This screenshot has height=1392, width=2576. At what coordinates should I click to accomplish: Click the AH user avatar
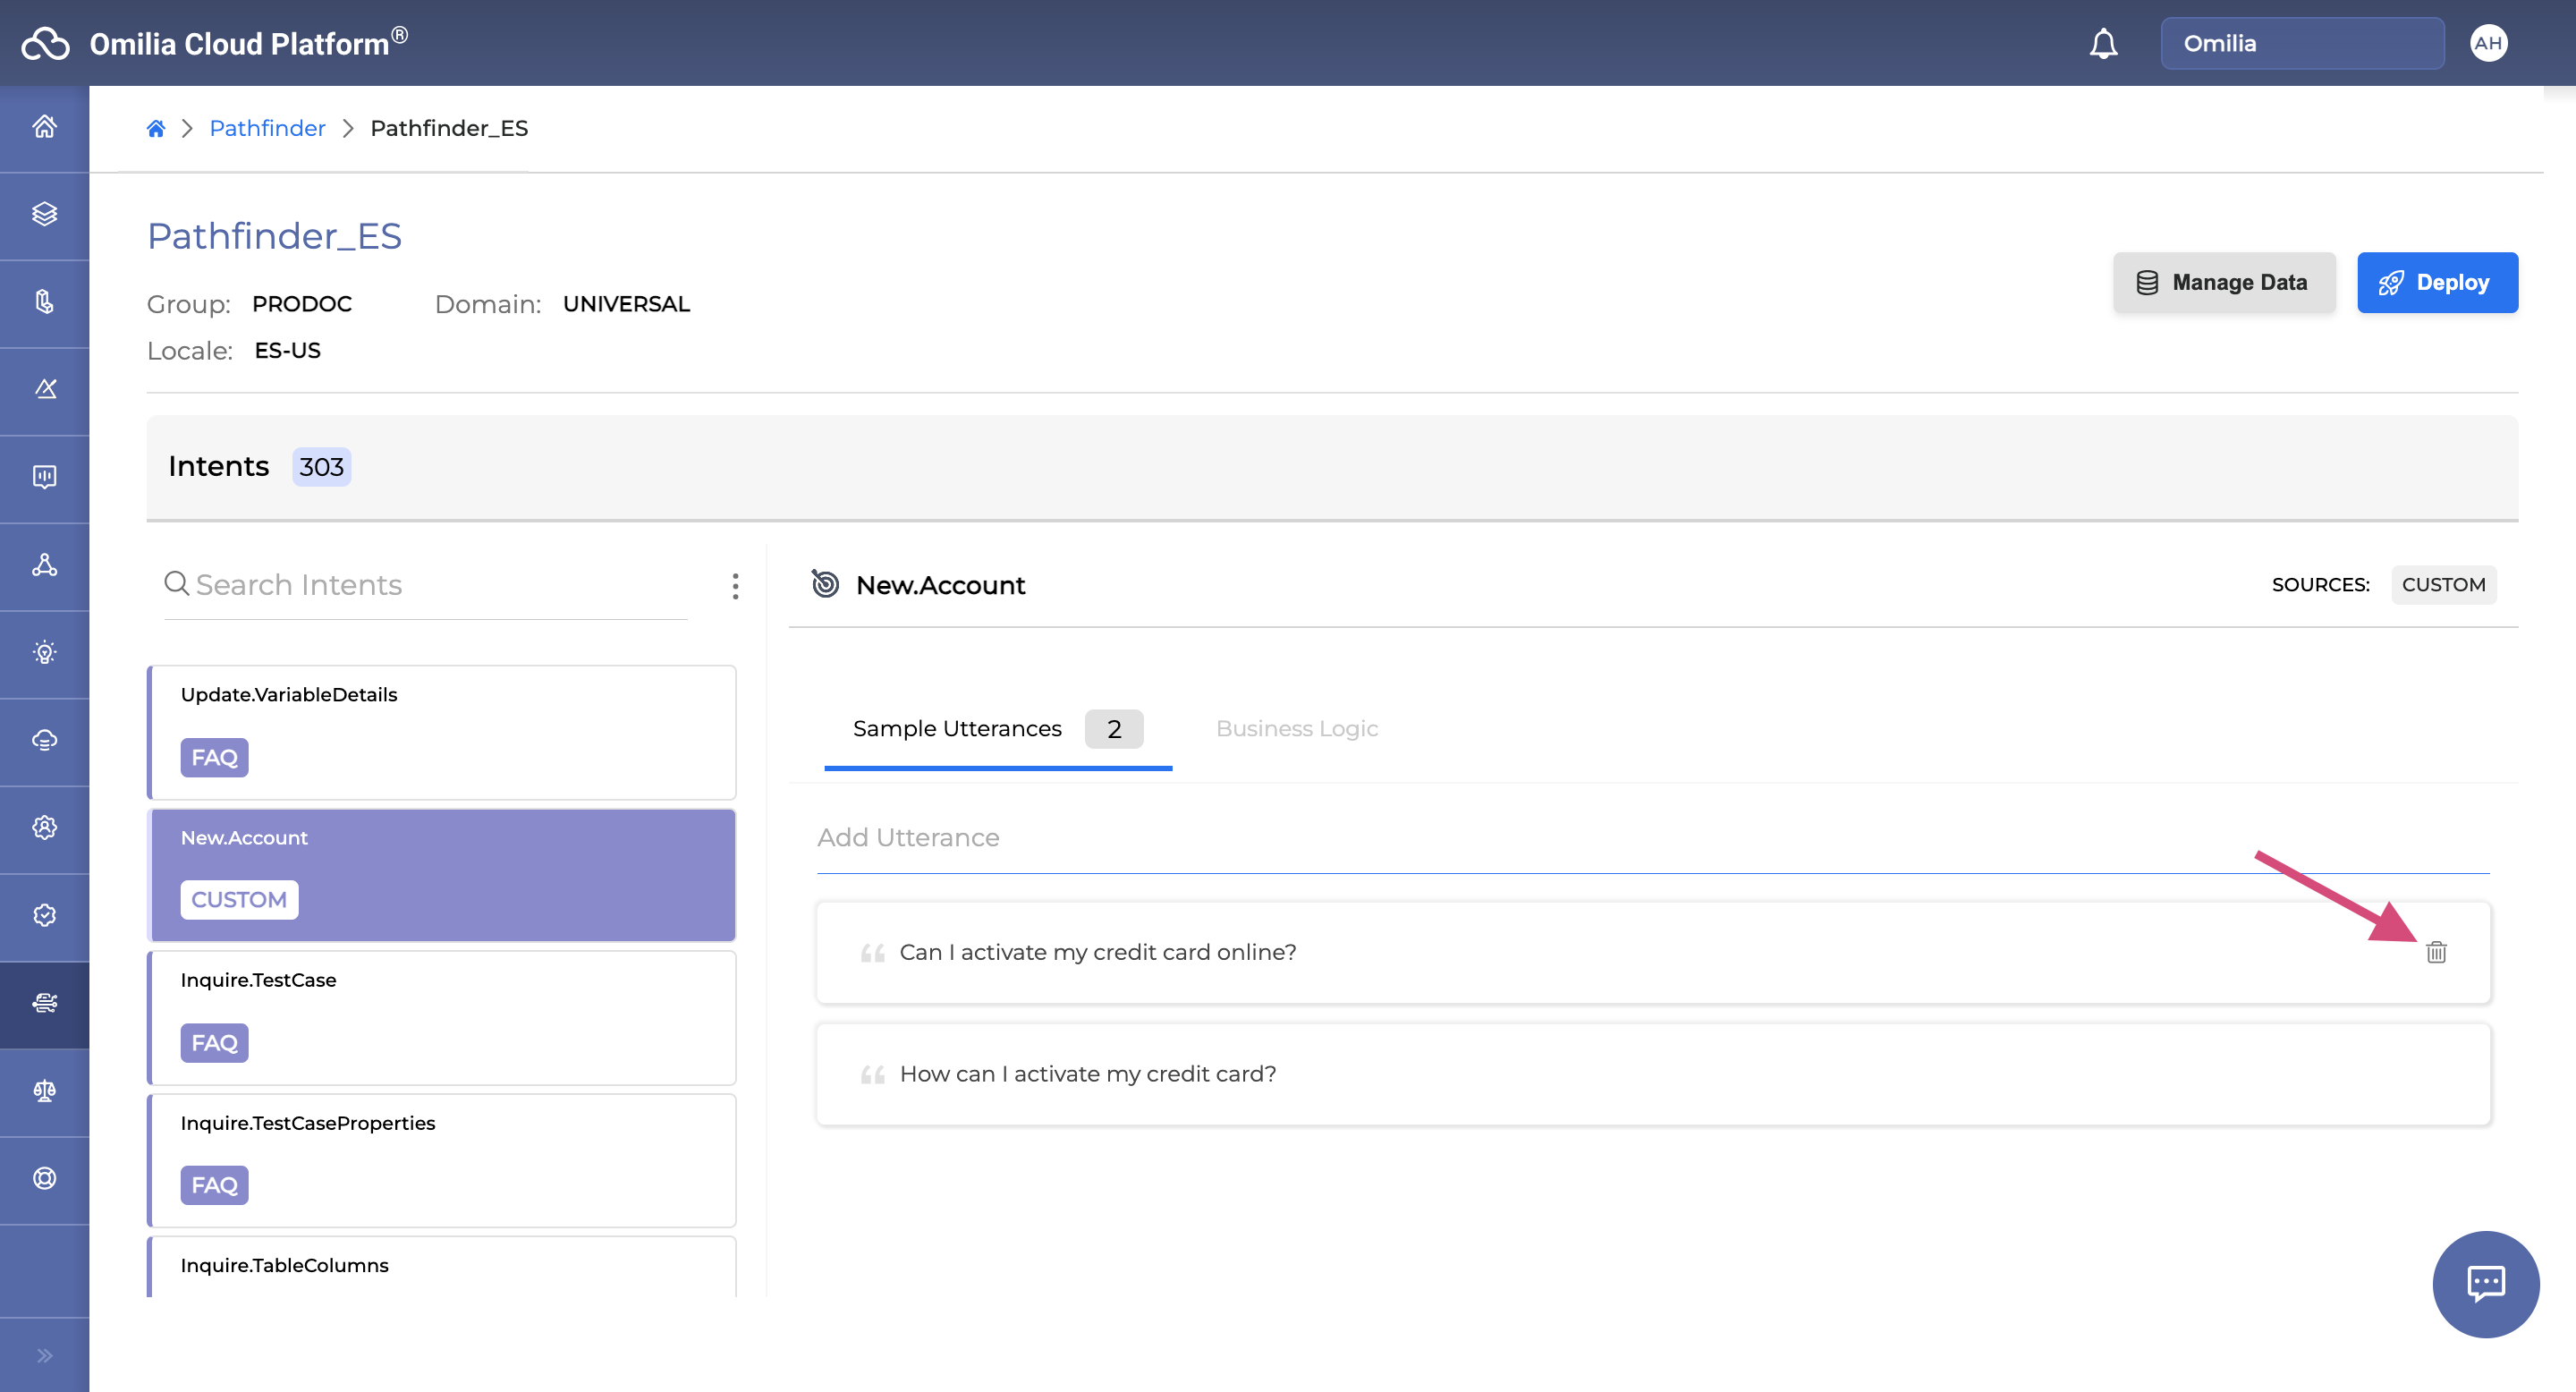tap(2488, 43)
